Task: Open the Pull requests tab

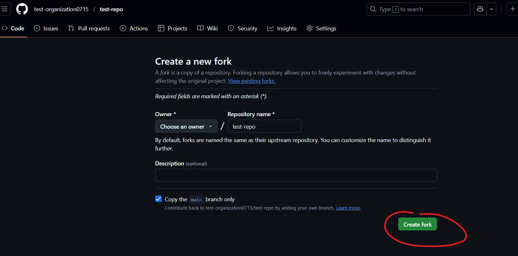Action: (x=89, y=28)
